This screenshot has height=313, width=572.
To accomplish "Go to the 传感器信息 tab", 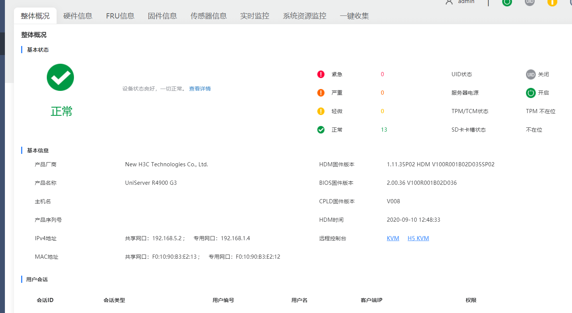I will [x=208, y=16].
